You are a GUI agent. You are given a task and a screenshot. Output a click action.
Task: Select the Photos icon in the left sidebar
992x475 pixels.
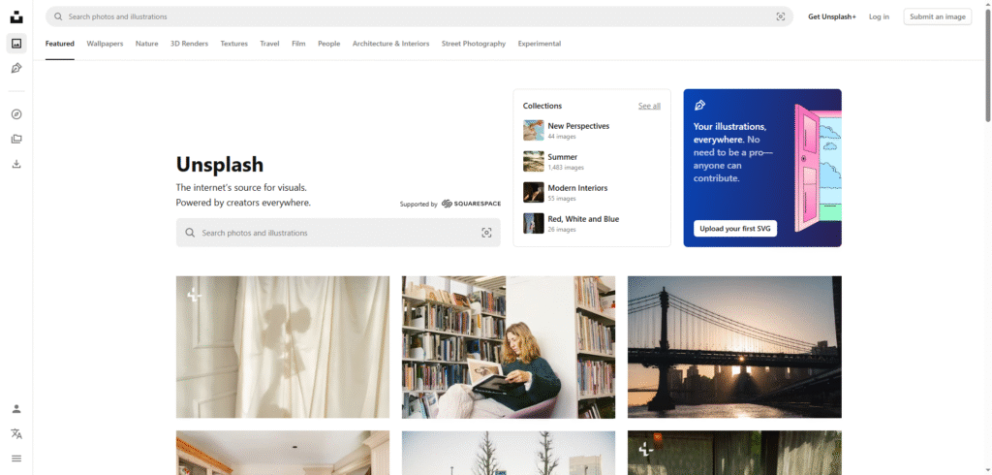click(x=16, y=44)
